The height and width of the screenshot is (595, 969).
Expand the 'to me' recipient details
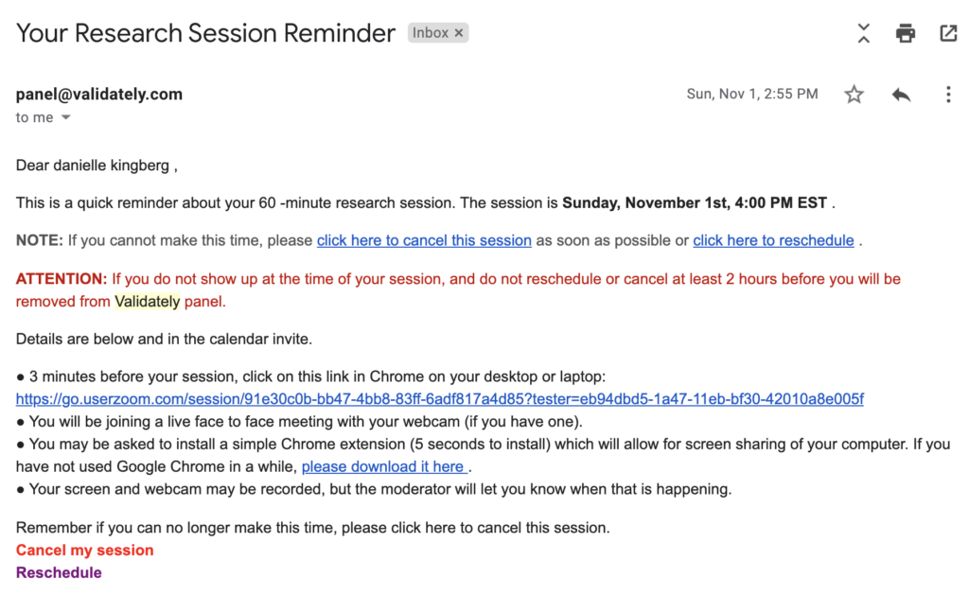65,117
